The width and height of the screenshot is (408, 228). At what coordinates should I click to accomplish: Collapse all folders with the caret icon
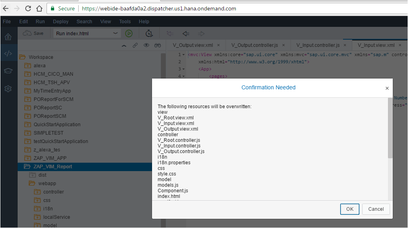click(x=124, y=46)
